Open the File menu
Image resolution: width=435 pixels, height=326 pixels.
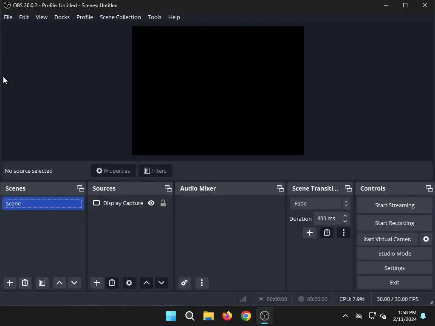pyautogui.click(x=8, y=17)
